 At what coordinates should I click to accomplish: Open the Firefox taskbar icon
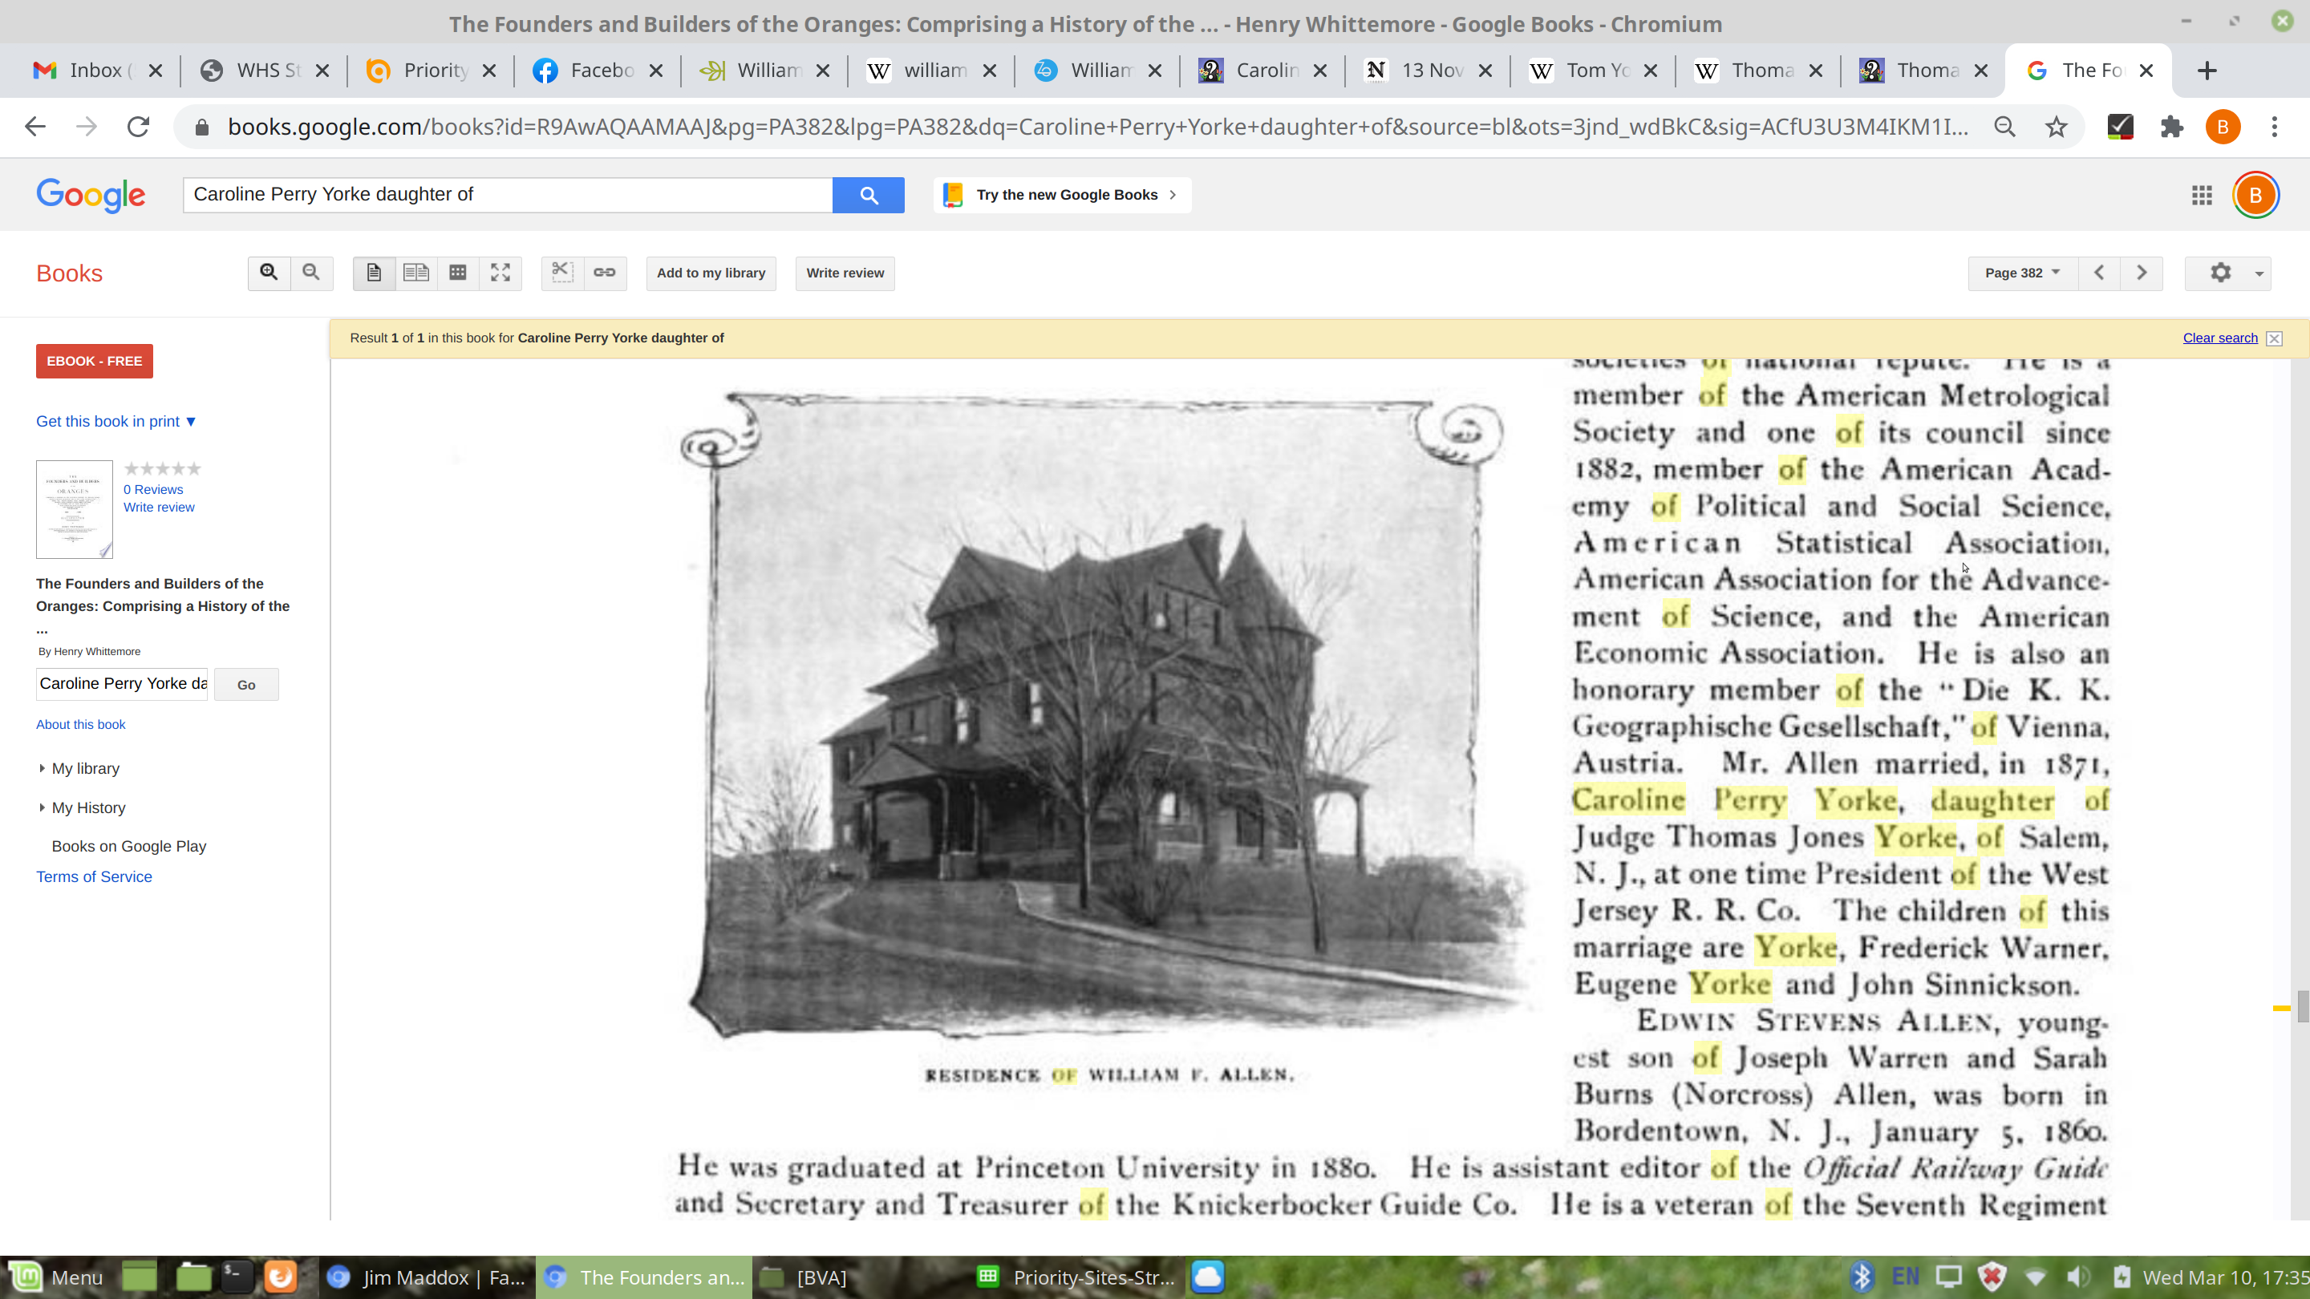pos(281,1277)
